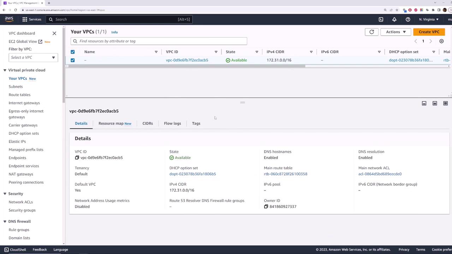Sort by VPC ID column arrow

click(216, 52)
